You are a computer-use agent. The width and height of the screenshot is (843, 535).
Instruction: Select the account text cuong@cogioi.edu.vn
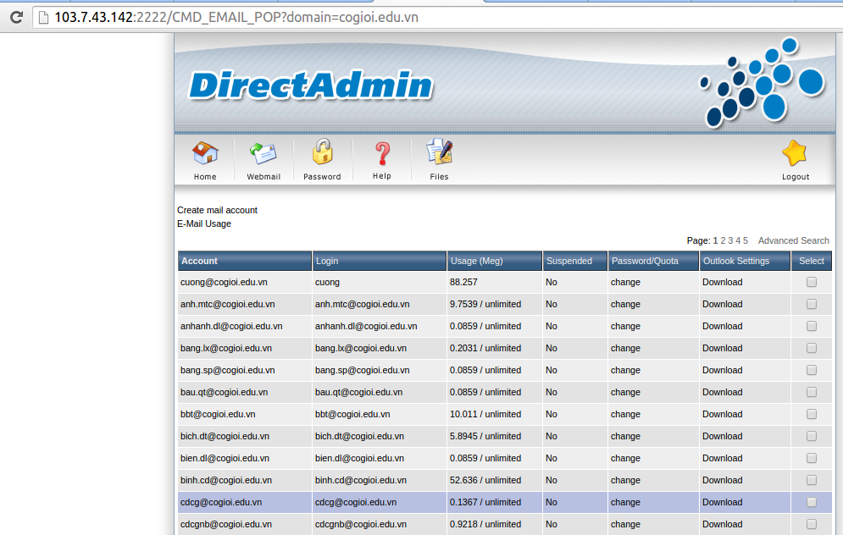coord(224,282)
